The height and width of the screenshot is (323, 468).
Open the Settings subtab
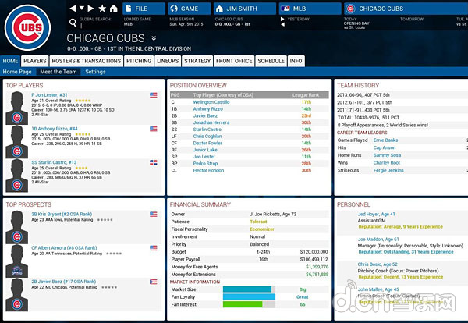[95, 72]
